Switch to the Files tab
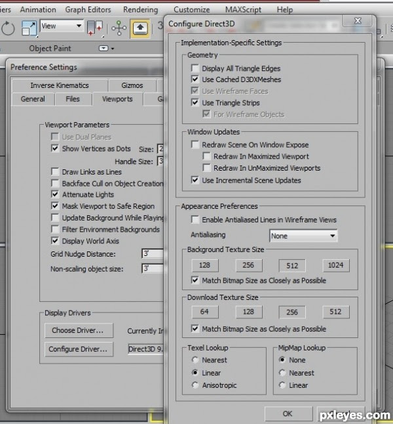This screenshot has height=424, width=393. [x=73, y=99]
